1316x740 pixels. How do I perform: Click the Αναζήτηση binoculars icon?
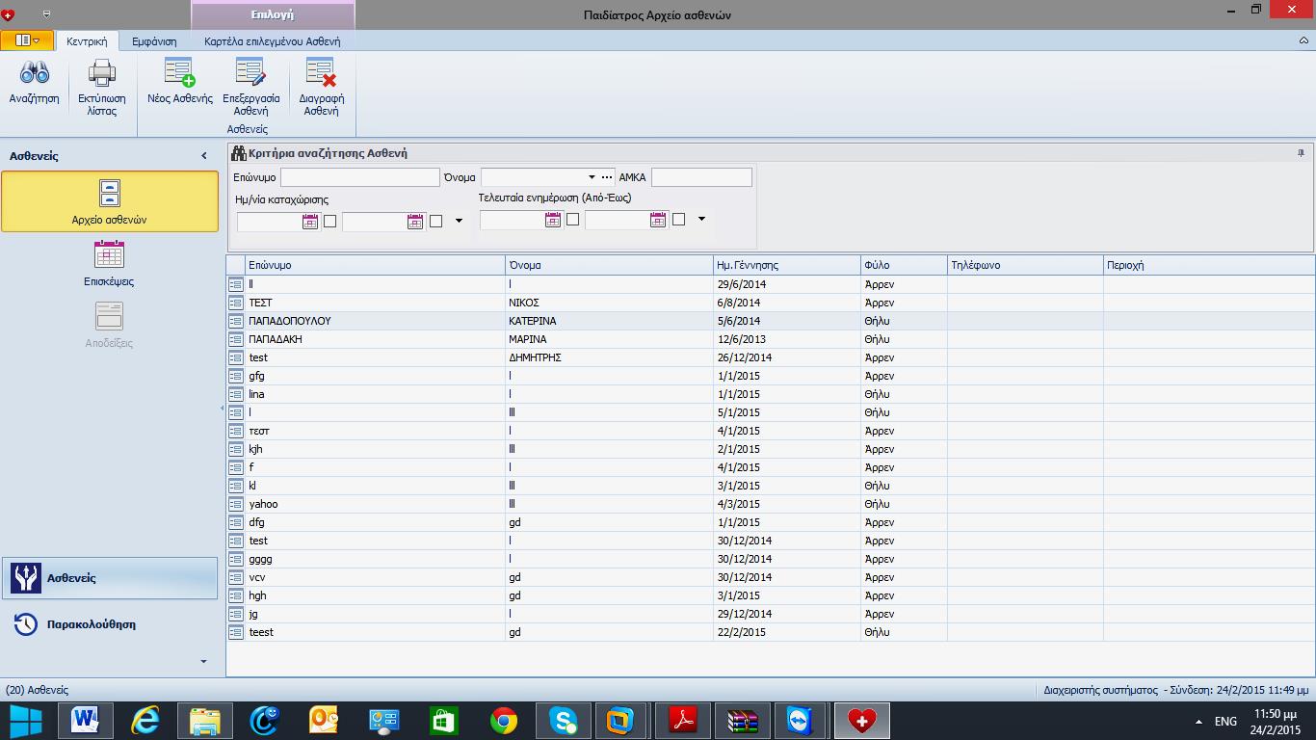35,75
